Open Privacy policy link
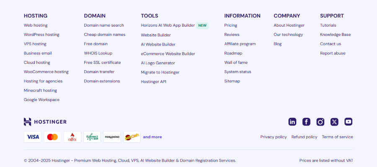Viewport: 377px width, 167px height. [x=274, y=137]
